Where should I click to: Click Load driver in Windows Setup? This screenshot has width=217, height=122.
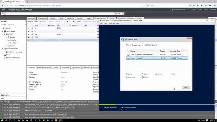(x=130, y=77)
